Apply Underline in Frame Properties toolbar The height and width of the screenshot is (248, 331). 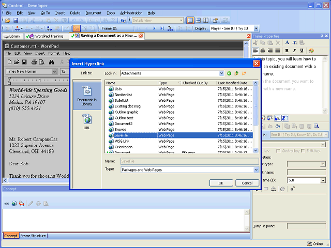pos(301,51)
